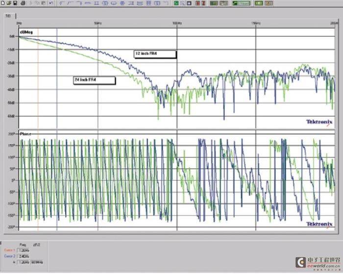Click the first red toolbar icon
Viewport: 343px width, 274px height.
(198, 3)
